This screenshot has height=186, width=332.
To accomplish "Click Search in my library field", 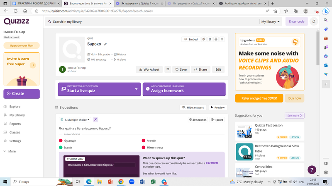I will click(152, 21).
